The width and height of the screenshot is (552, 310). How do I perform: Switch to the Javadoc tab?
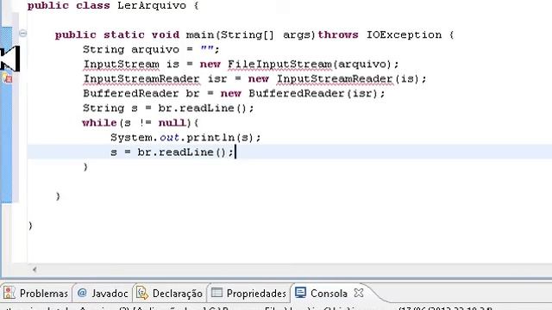click(103, 293)
